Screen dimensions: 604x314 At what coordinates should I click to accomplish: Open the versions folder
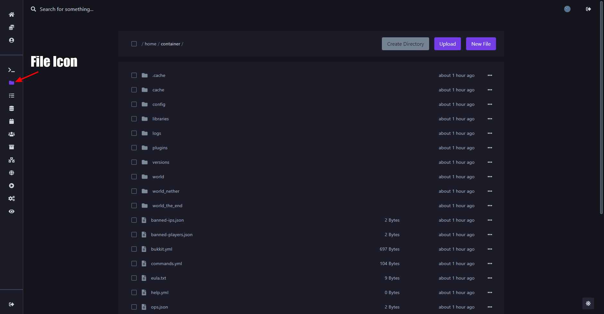(x=161, y=162)
